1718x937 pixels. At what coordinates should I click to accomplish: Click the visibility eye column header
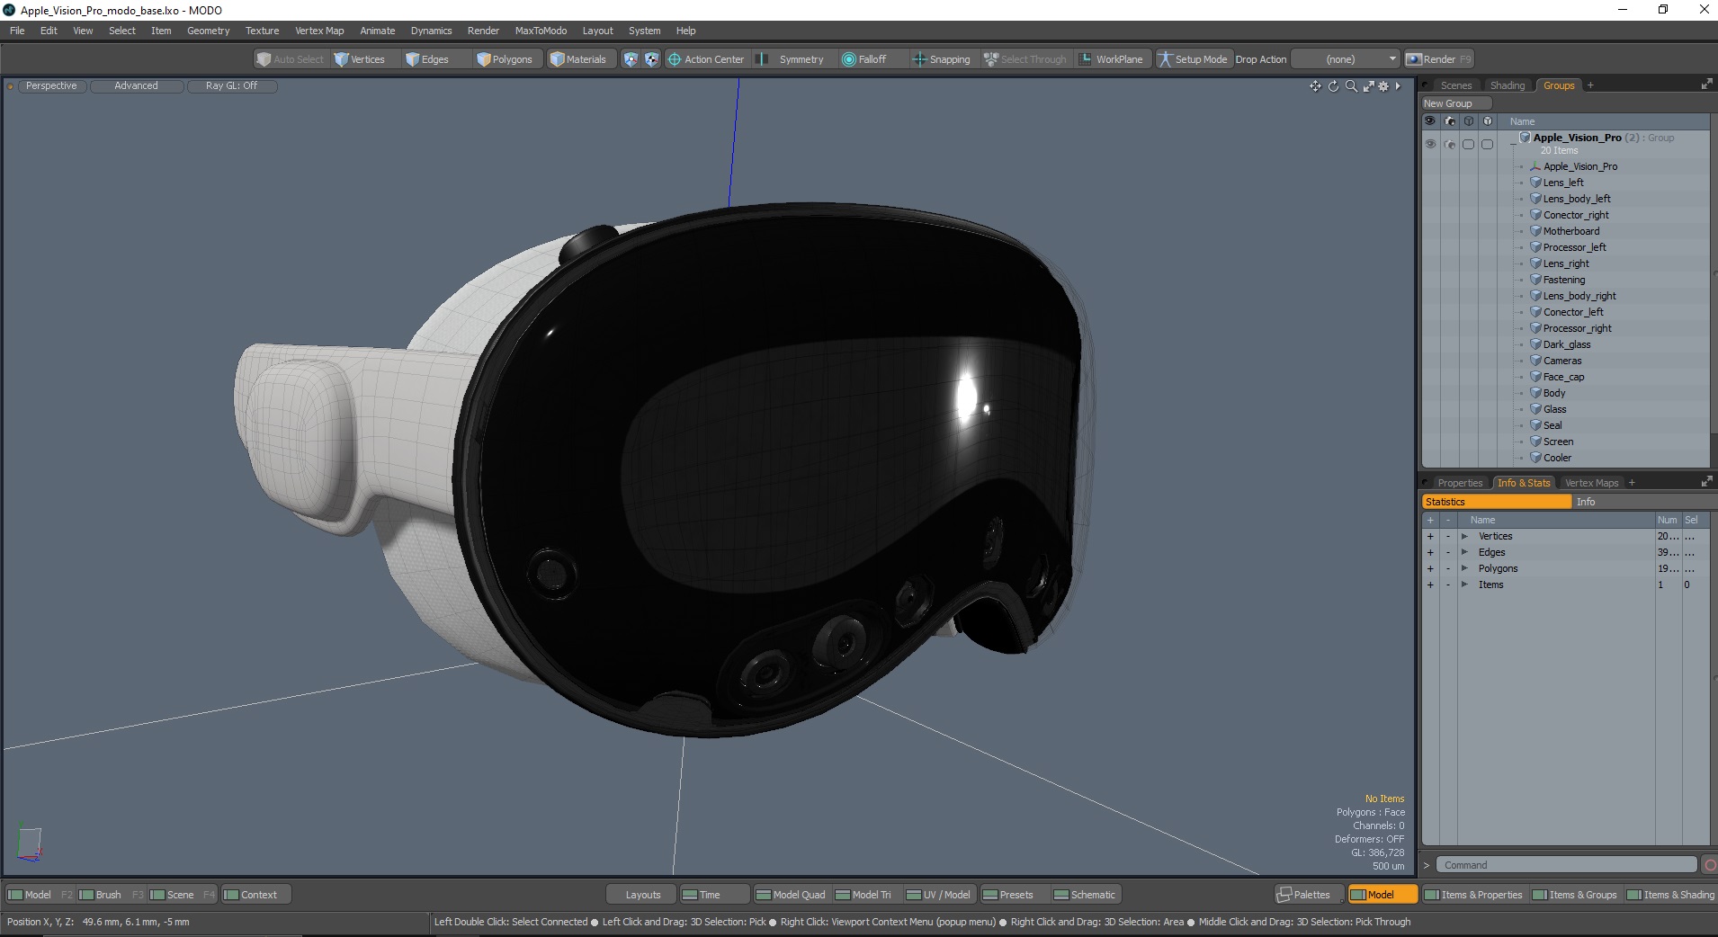(x=1430, y=121)
